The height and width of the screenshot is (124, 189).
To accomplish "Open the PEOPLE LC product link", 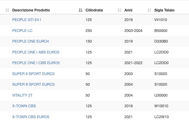I will [x=22, y=31].
